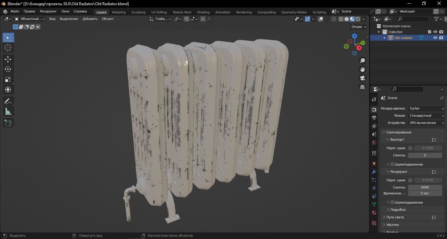Open the Файл menu

[x=15, y=11]
